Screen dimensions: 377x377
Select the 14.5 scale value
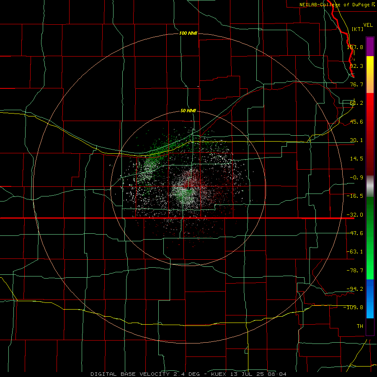[356, 159]
